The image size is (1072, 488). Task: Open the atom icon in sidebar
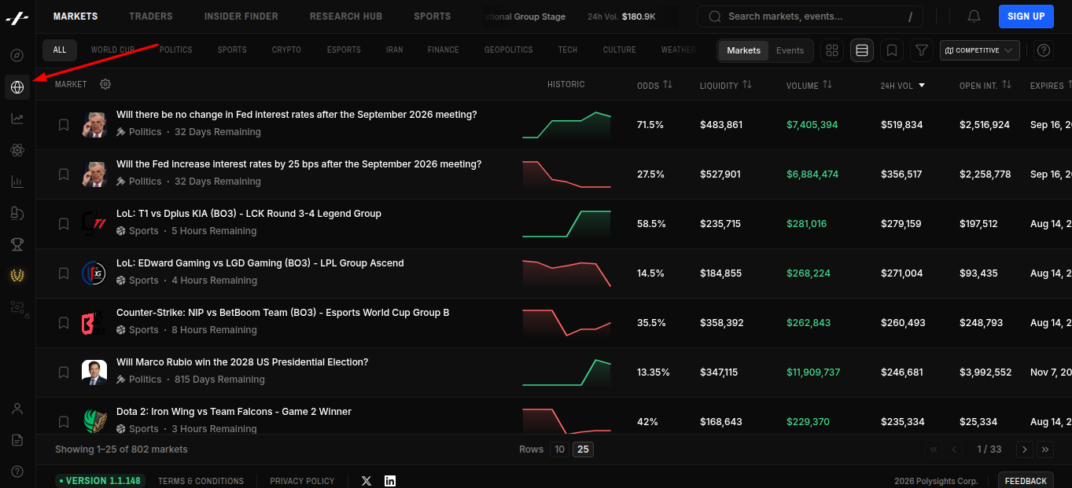[17, 150]
